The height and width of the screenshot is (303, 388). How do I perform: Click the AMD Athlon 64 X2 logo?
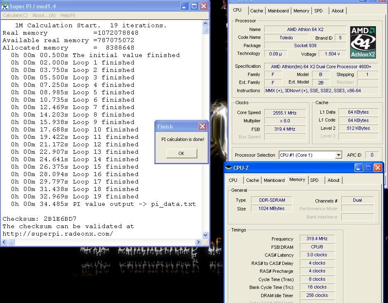(363, 42)
